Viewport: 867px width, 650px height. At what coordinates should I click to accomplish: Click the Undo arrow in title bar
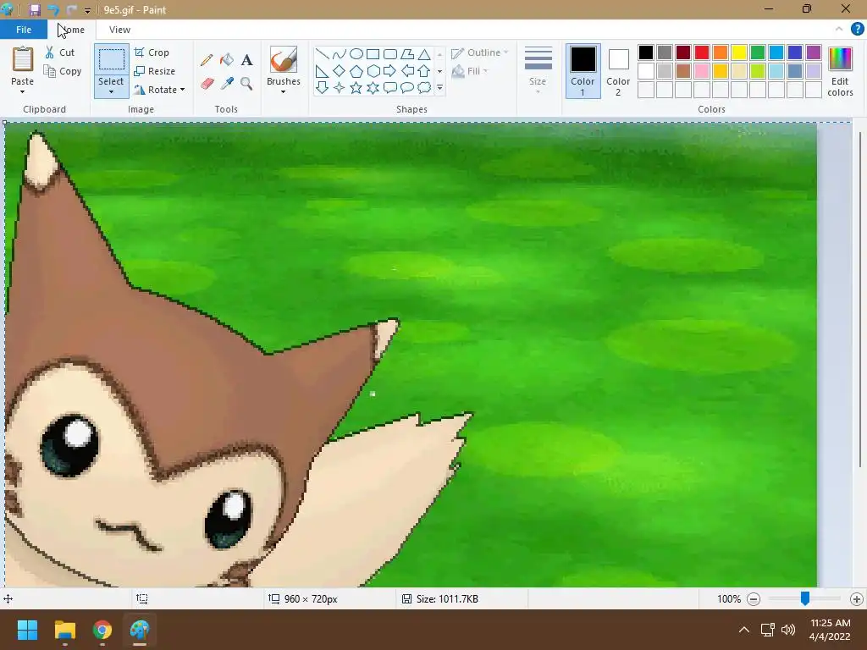[x=53, y=9]
